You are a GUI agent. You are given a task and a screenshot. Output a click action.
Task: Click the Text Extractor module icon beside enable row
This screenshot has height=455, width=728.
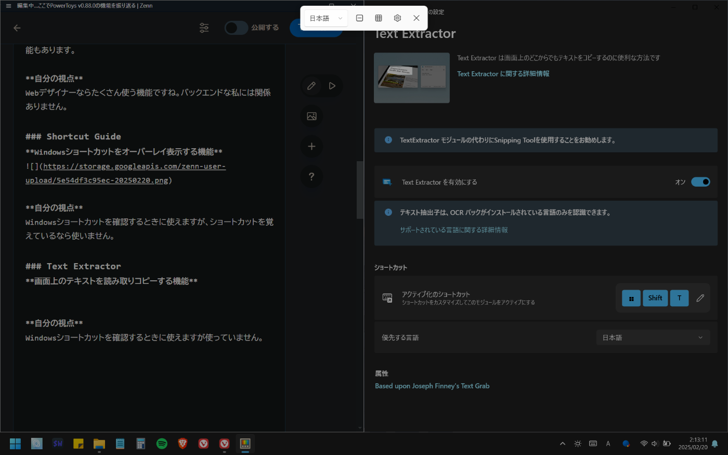click(x=387, y=182)
